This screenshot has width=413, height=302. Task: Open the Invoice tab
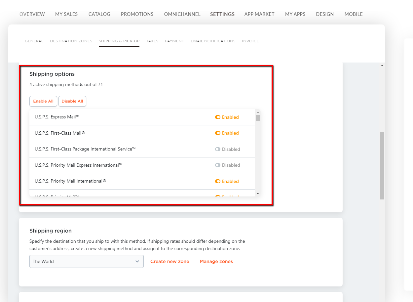click(x=250, y=41)
